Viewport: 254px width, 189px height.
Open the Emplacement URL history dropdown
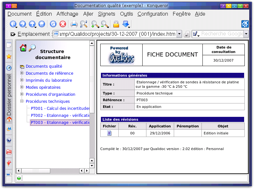pyautogui.click(x=179, y=34)
